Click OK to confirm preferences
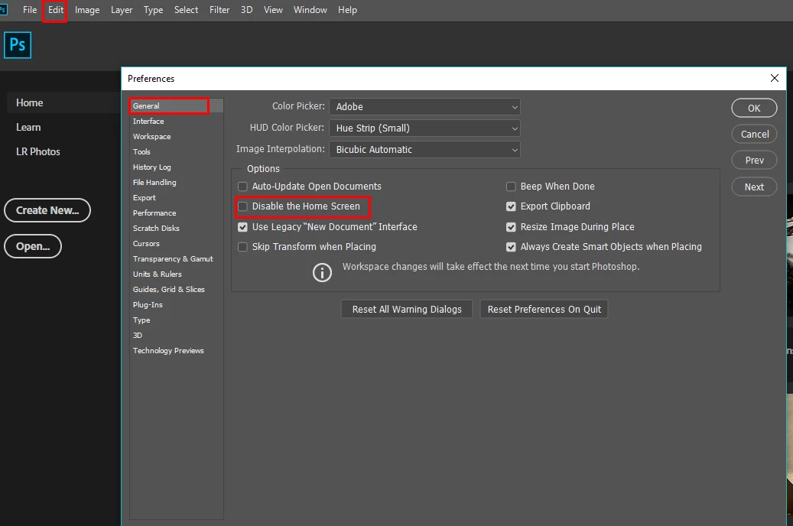 (754, 109)
